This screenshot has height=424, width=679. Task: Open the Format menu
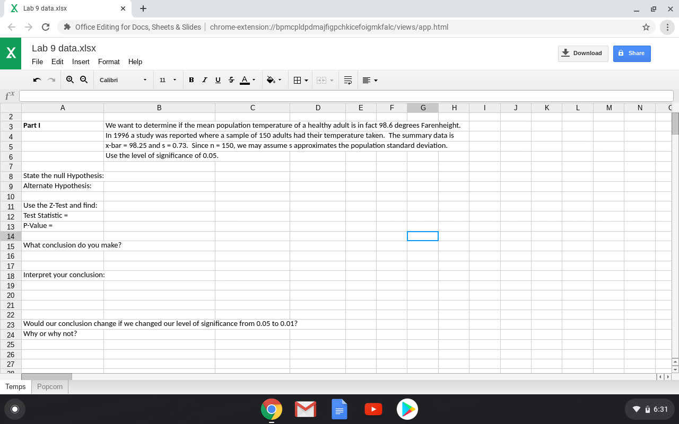(109, 61)
